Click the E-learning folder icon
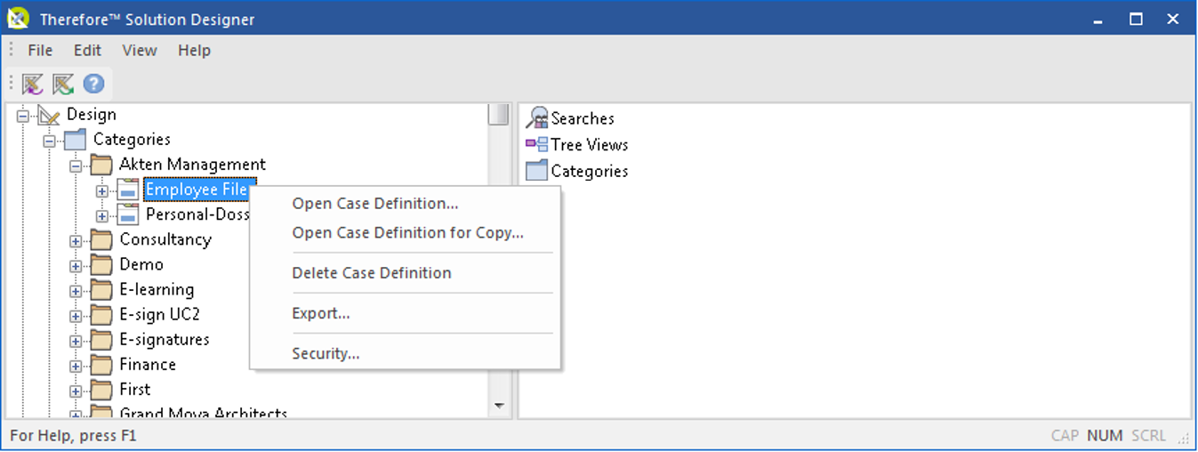Image resolution: width=1198 pixels, height=452 pixels. (x=101, y=289)
